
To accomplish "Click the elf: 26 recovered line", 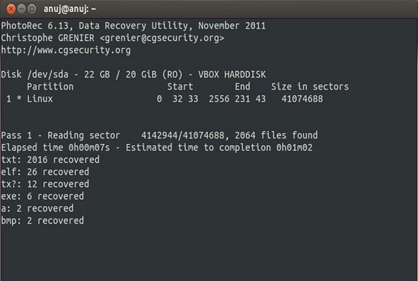I will coord(45,172).
